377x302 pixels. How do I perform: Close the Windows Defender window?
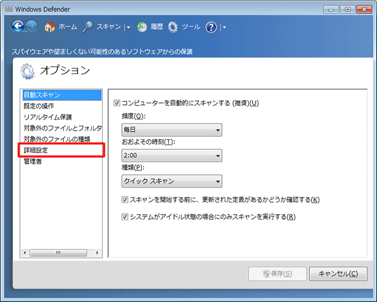coord(364,10)
